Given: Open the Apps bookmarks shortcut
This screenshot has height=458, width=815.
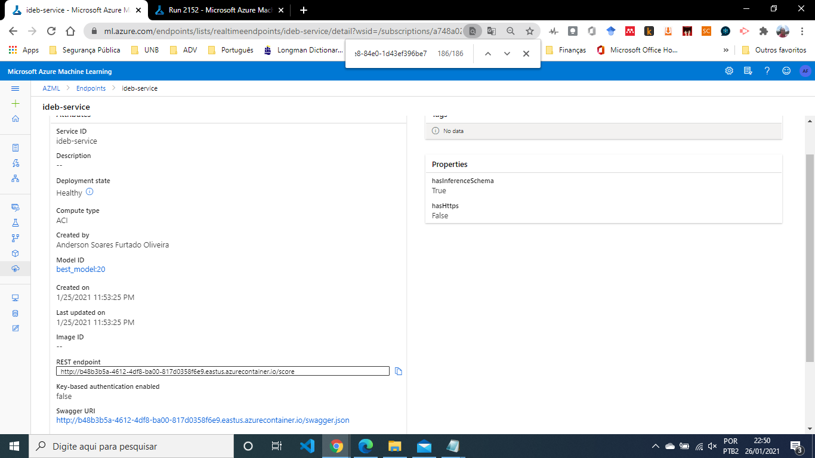Looking at the screenshot, I should click(24, 50).
